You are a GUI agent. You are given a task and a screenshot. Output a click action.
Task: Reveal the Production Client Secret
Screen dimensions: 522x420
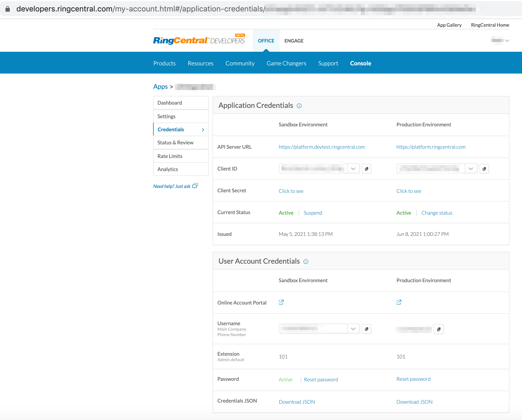click(x=409, y=191)
